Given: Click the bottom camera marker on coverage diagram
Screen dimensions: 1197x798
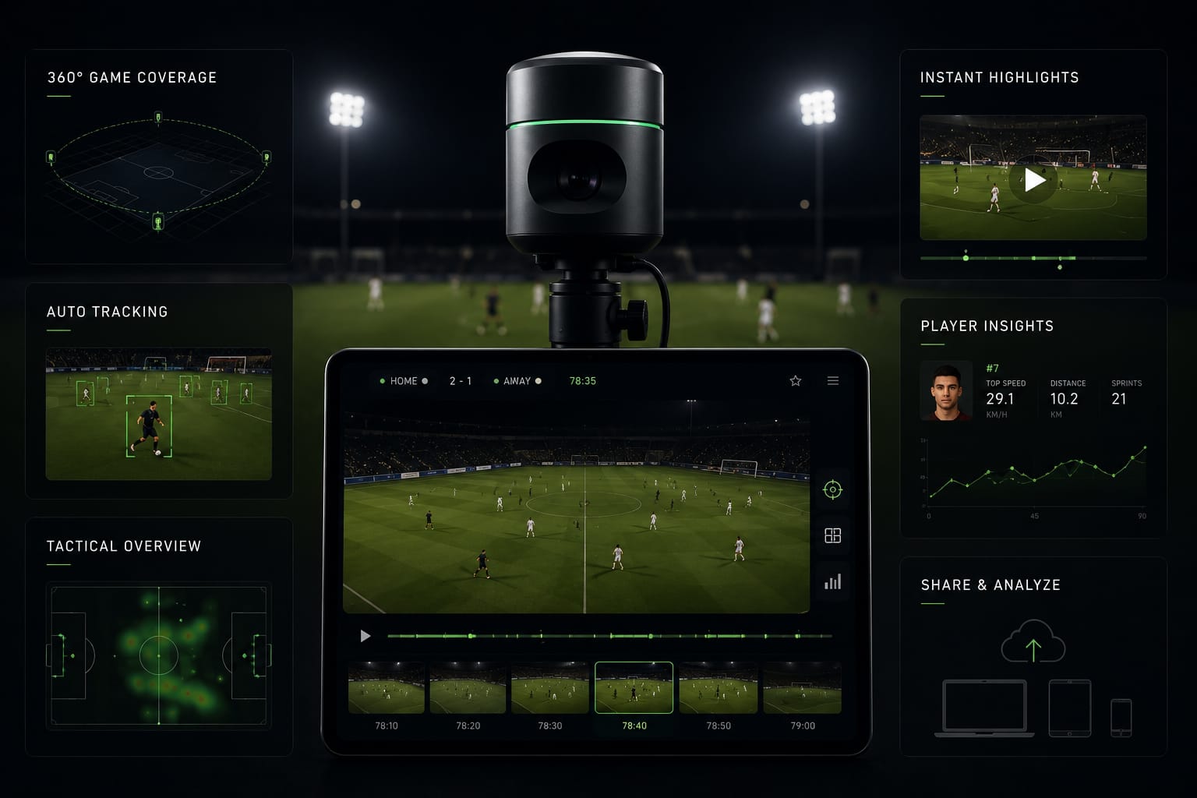Looking at the screenshot, I should [x=158, y=222].
